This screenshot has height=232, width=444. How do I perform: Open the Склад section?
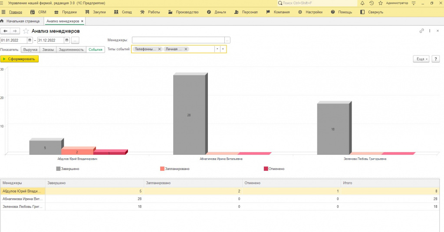123,12
